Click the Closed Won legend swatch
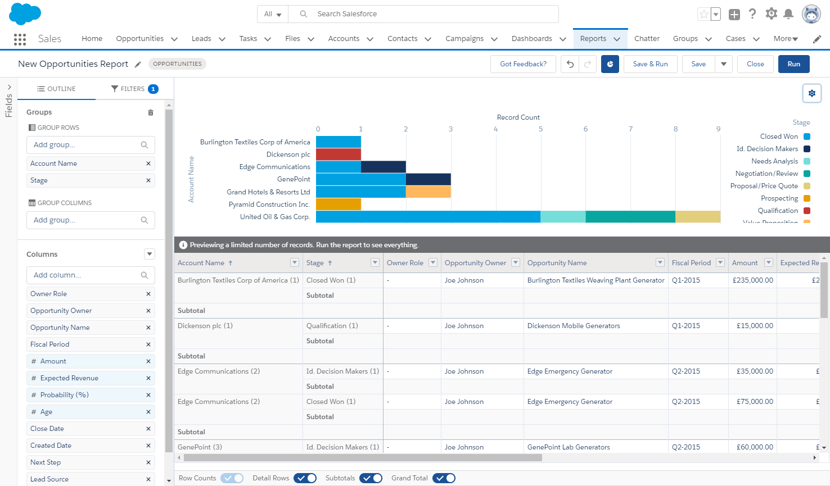The image size is (830, 486). [807, 137]
